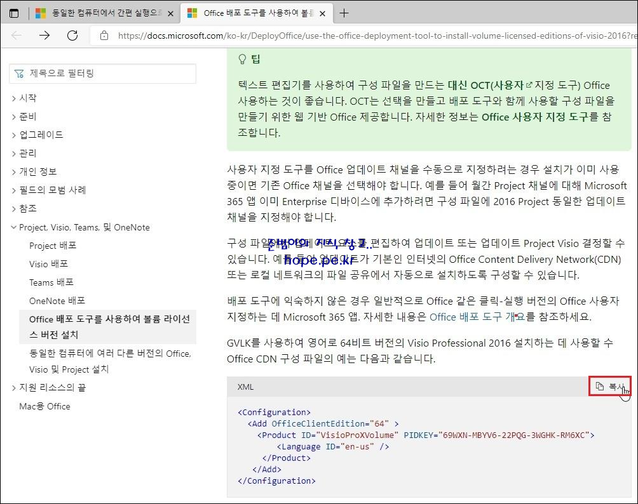638x504 pixels.
Task: Open Office 배포 도구 개요 link
Action: (x=477, y=317)
